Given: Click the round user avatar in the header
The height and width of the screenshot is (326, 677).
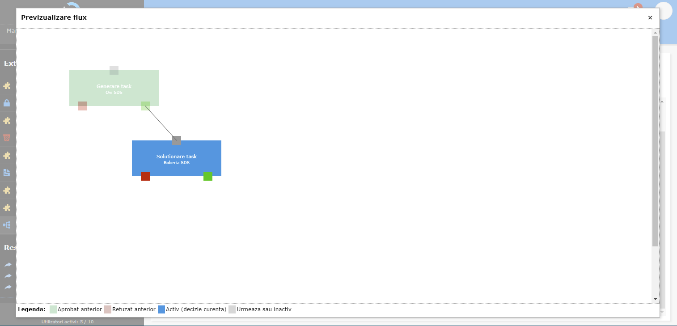Looking at the screenshot, I should [664, 11].
